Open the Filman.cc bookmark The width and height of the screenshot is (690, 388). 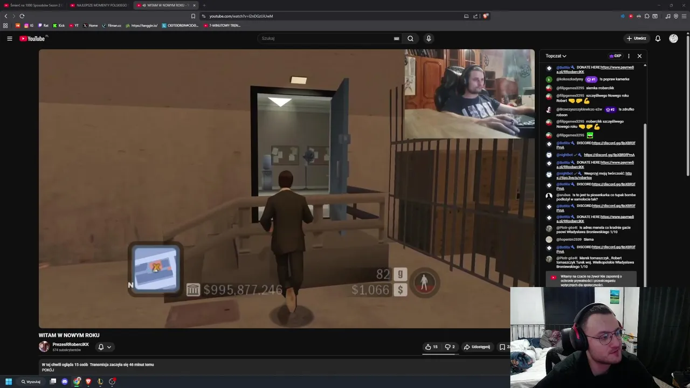click(112, 25)
